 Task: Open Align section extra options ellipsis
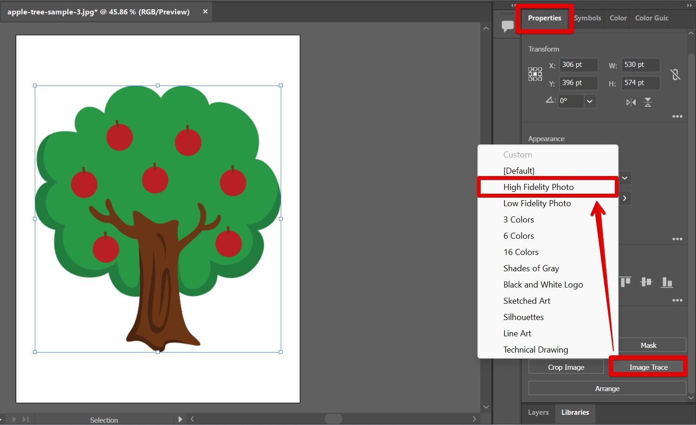coord(677,301)
